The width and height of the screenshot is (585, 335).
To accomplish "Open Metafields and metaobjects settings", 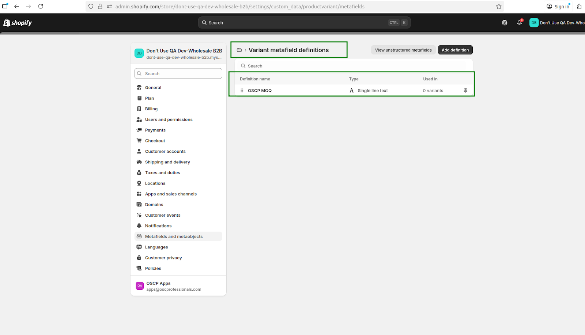I will click(x=174, y=236).
